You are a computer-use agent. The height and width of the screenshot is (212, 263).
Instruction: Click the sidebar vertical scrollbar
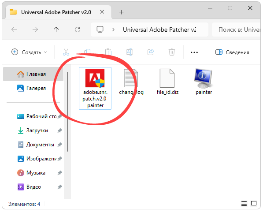67,112
